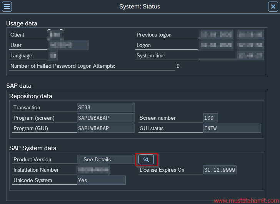This screenshot has height=204, width=280.
Task: Click the Logon date field
Action: [x=216, y=45]
